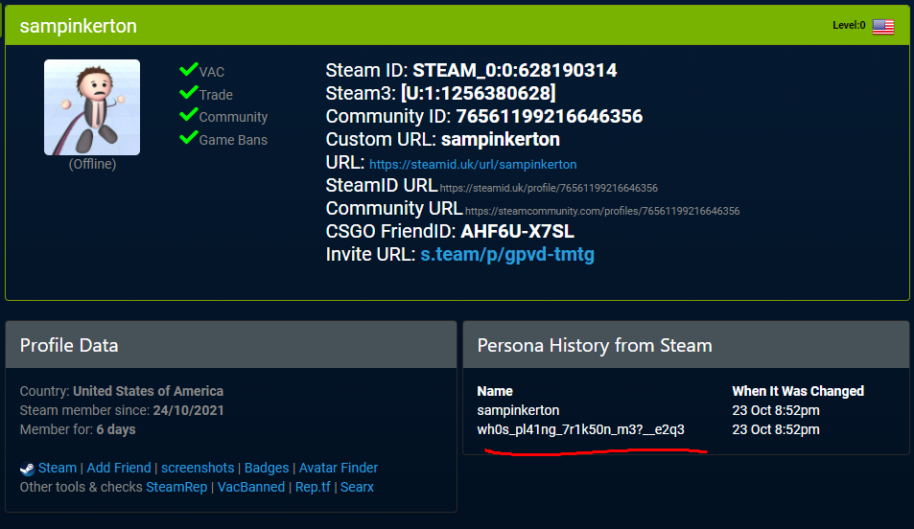
Task: Click the Steam logo icon in Profile Data
Action: (28, 469)
